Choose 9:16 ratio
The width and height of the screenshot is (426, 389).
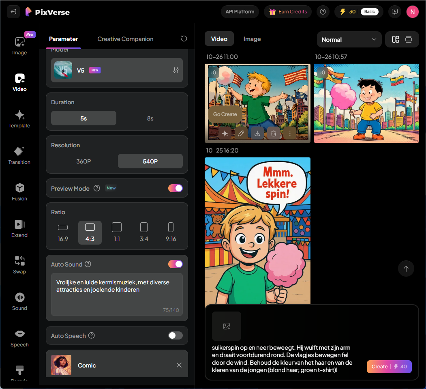tap(171, 233)
